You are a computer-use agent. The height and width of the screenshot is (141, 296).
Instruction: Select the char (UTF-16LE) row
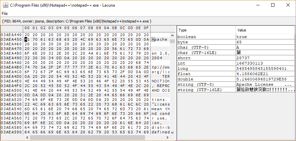[x=206, y=53]
